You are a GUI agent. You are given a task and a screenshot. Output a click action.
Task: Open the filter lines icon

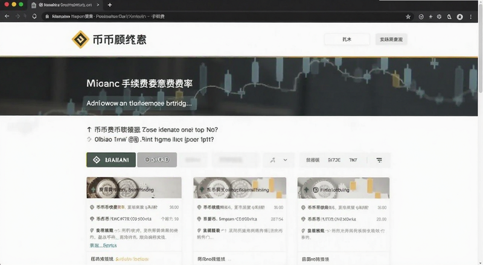[x=379, y=160]
